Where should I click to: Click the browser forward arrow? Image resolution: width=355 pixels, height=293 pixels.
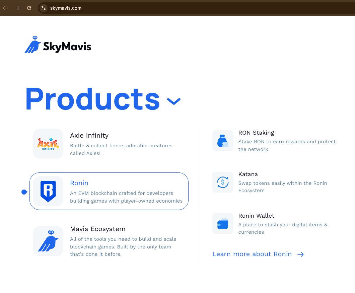tap(17, 8)
